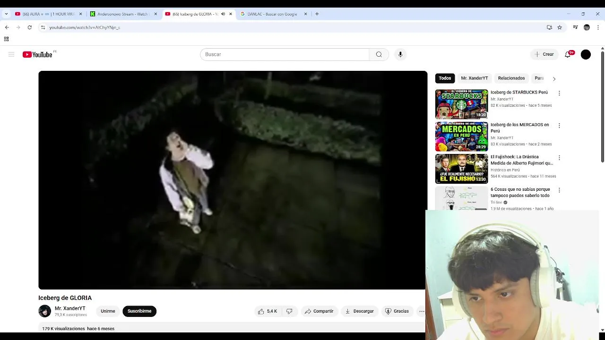Click the Descargar button

[x=359, y=311]
